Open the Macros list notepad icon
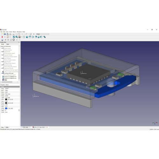Viewport: 159px width, 159px height. (8, 37)
